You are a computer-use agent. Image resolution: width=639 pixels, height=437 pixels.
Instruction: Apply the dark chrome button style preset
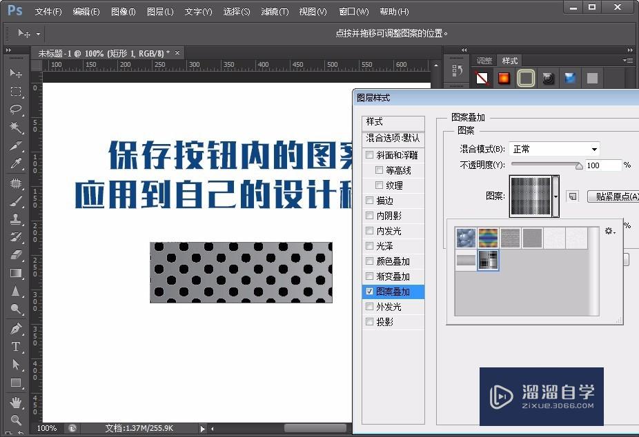[x=548, y=78]
